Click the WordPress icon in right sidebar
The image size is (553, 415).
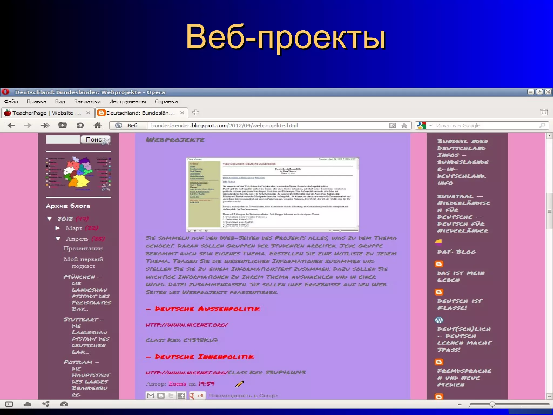[439, 320]
